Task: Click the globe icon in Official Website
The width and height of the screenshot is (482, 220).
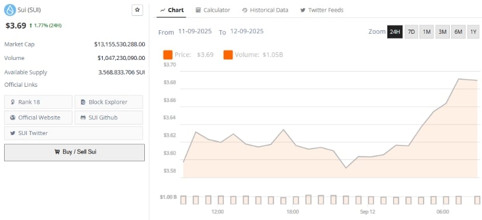Action: click(13, 118)
